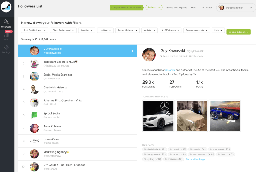256x172 pixels.
Task: Open the white Mercedes post thumbnail
Action: pyautogui.click(x=158, y=116)
